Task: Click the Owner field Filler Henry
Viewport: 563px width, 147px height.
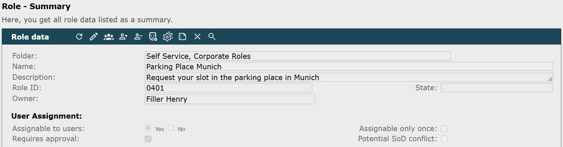Action: click(x=230, y=99)
